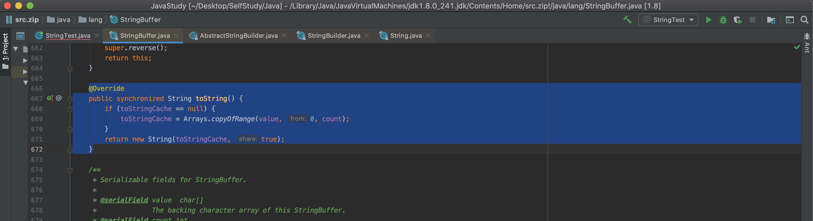Close the StringBuffer.java tab
Image resolution: width=813 pixels, height=221 pixels.
[177, 36]
